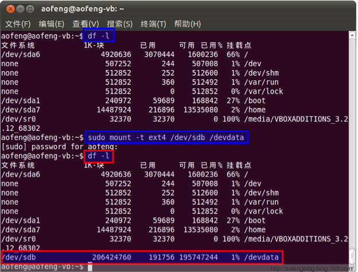Click the first '挂载点' column header
This screenshot has width=358, height=272.
click(x=239, y=45)
